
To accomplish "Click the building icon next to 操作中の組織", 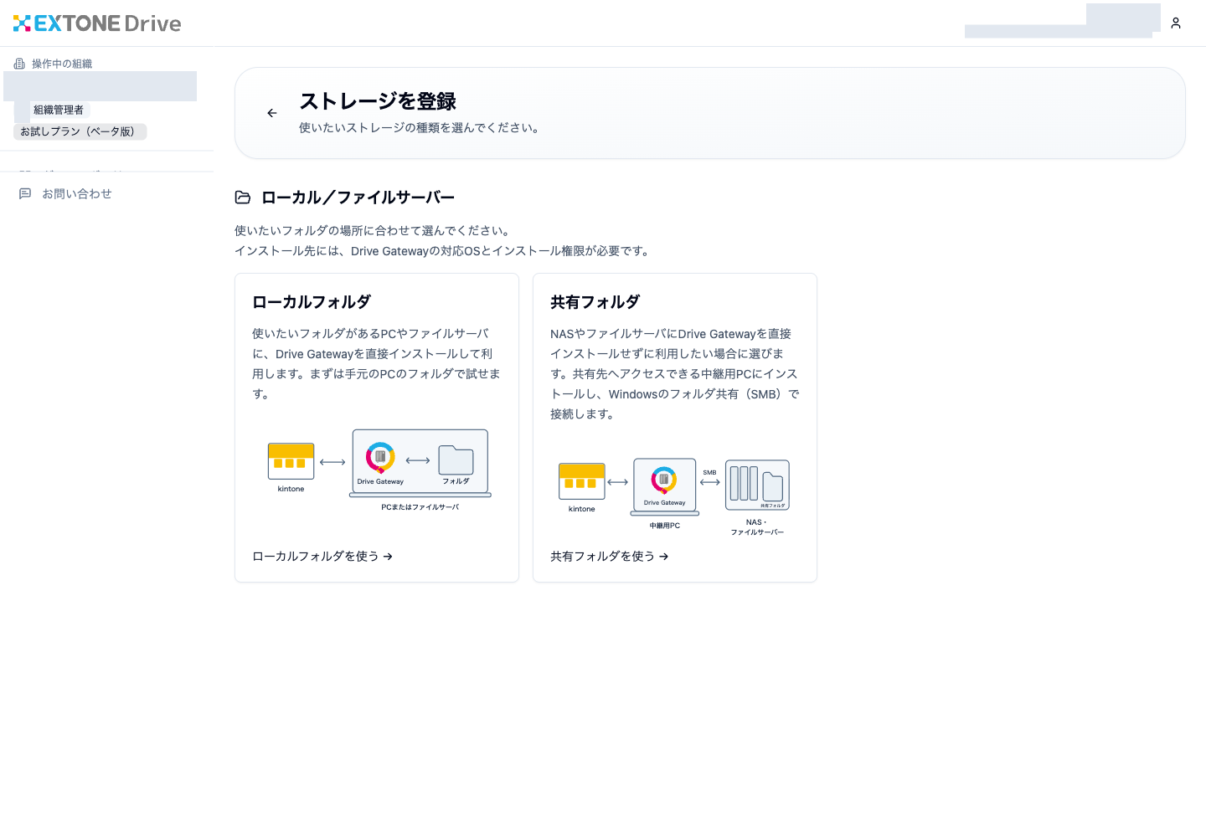I will pyautogui.click(x=19, y=64).
